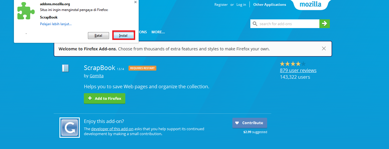The height and width of the screenshot is (149, 389).
Task: Click the ScrapBook add-on title
Action: tap(99, 68)
